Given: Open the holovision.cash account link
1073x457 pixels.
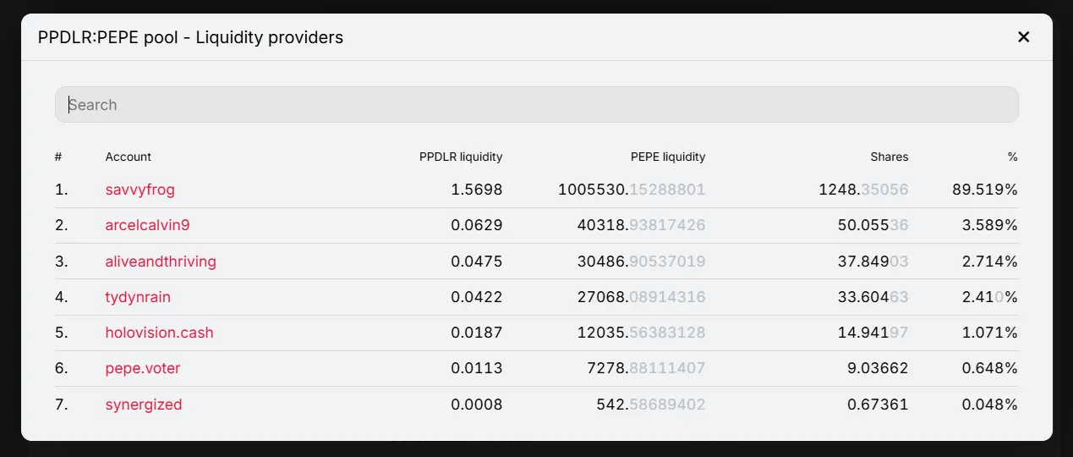Looking at the screenshot, I should (160, 333).
